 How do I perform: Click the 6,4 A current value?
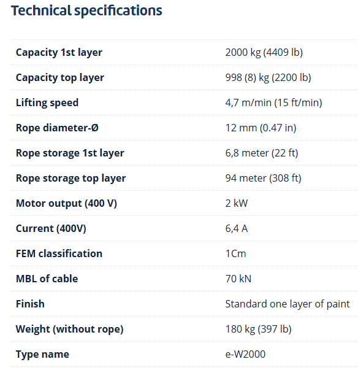click(237, 228)
